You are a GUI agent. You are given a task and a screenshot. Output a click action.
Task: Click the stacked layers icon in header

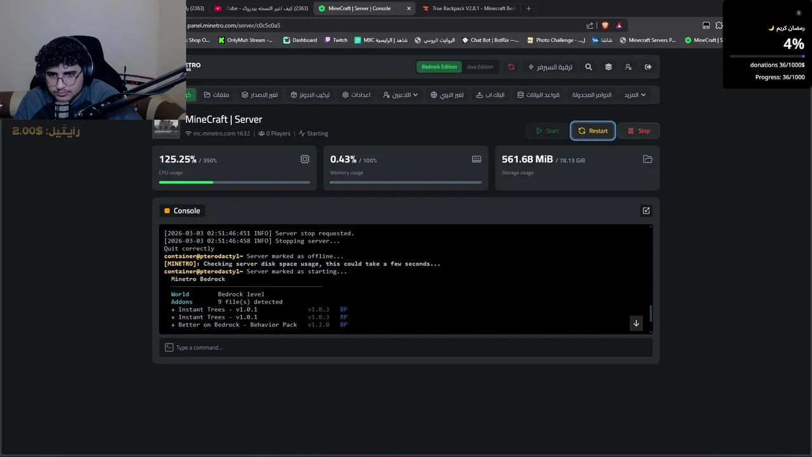[x=608, y=67]
